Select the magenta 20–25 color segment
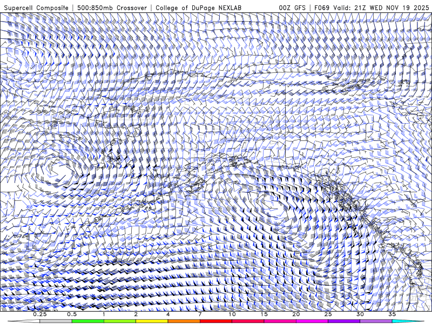This screenshot has width=432, height=324. pos(312,321)
